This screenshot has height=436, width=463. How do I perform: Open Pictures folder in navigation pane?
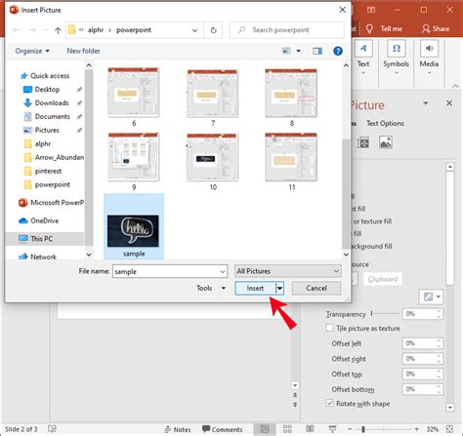pos(41,131)
